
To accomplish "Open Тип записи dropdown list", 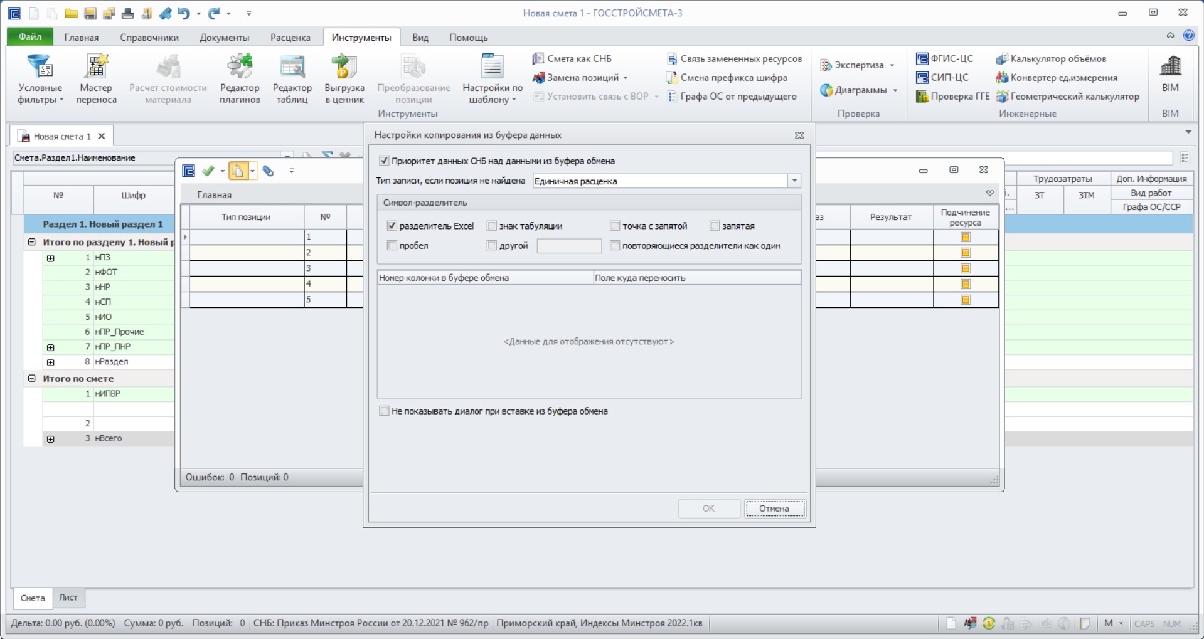I will (794, 181).
